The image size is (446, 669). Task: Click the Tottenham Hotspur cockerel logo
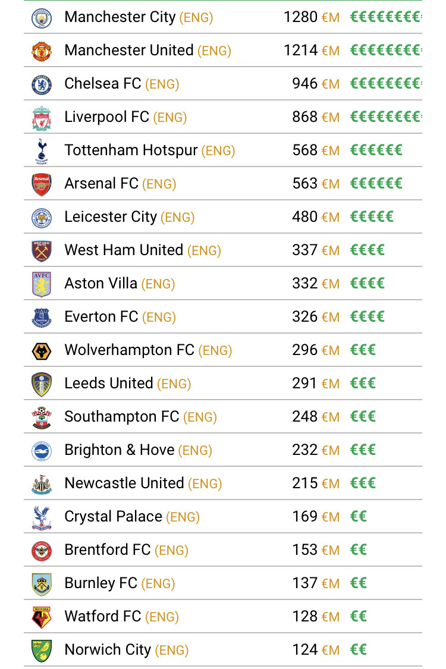[42, 151]
